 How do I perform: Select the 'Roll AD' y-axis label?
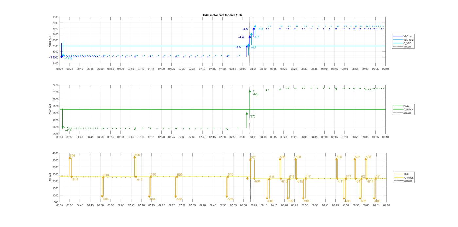50,178
